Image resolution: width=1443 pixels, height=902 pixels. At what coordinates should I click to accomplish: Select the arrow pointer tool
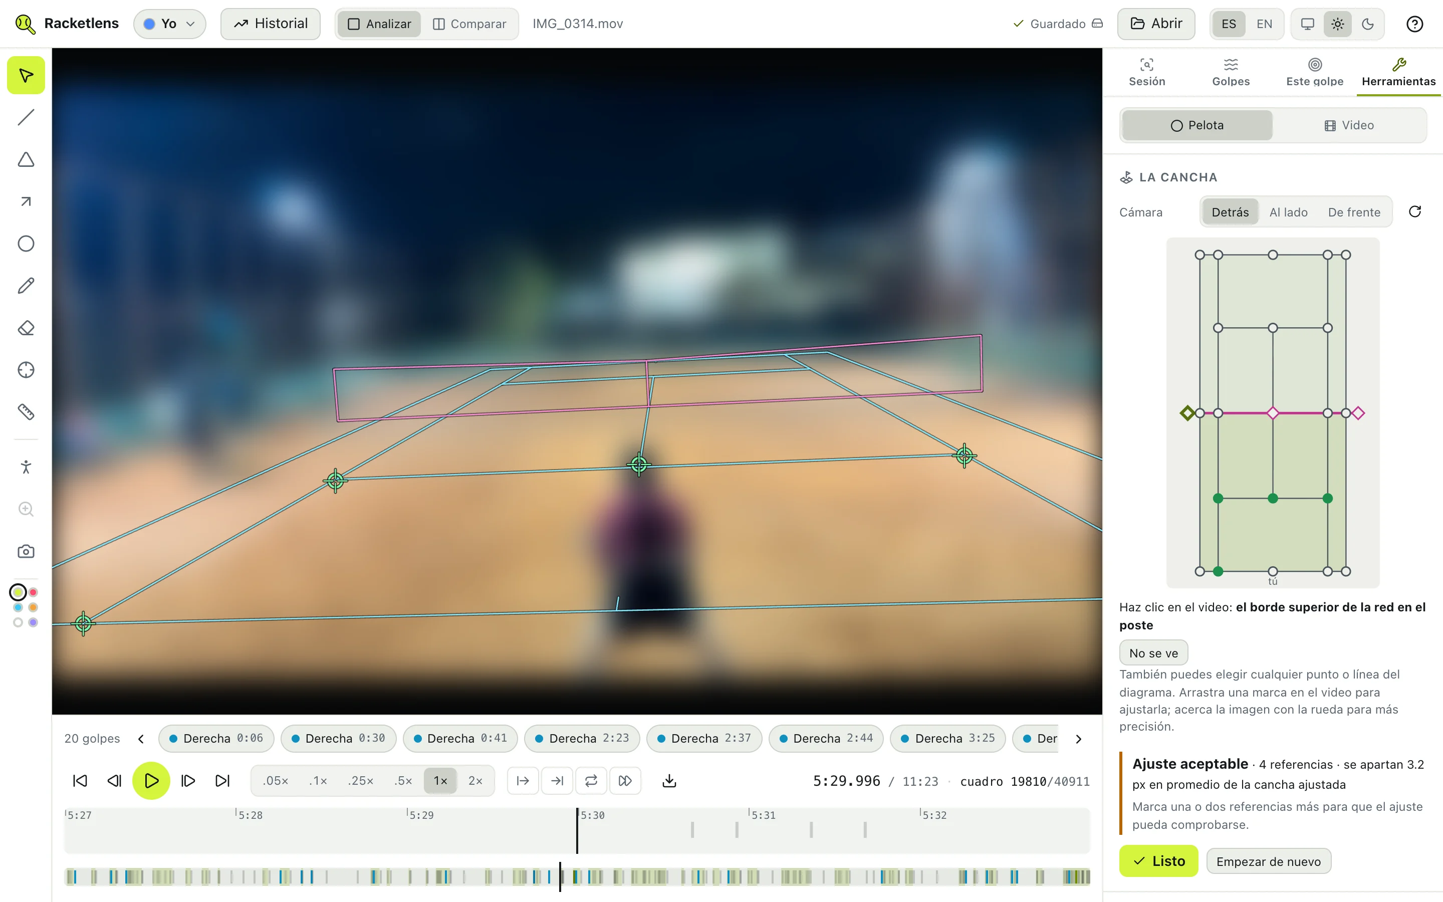(26, 75)
